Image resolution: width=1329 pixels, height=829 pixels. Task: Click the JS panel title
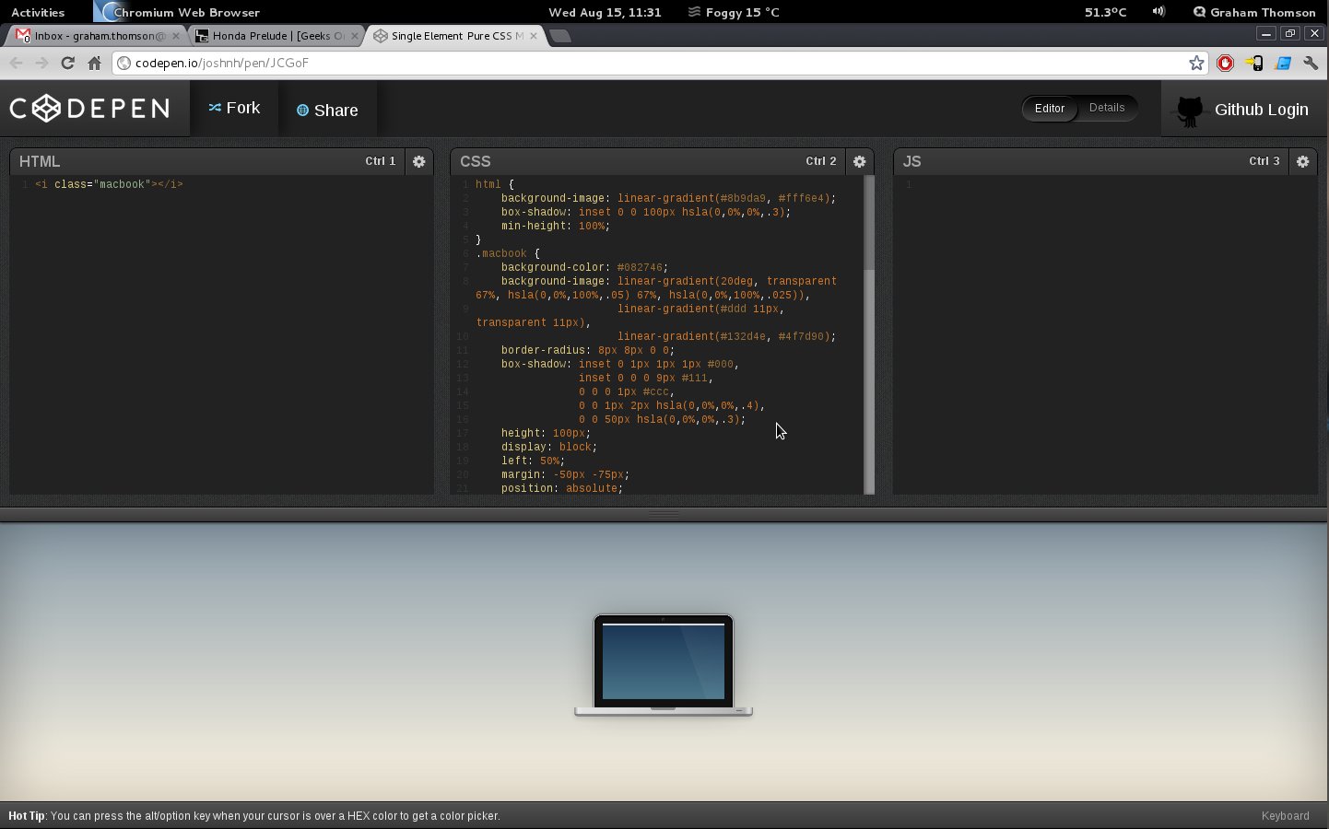[x=911, y=161]
